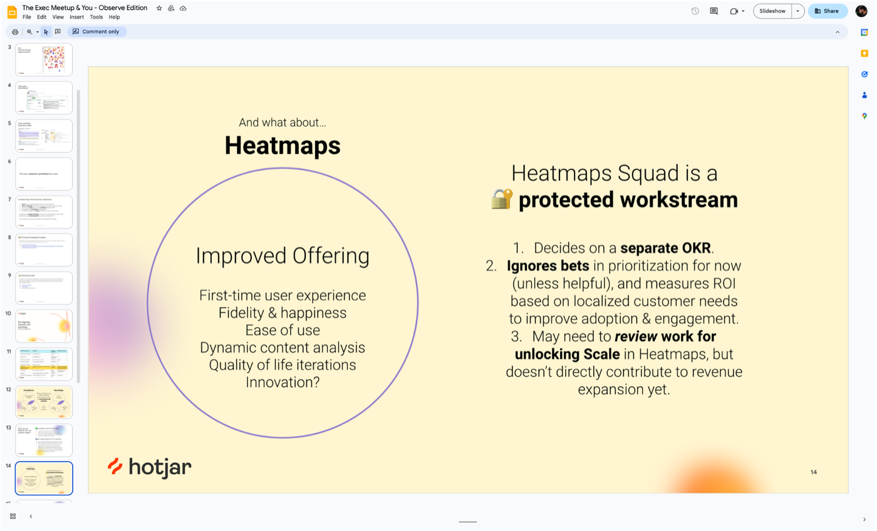This screenshot has width=877, height=531.
Task: Open Slideshow options dropdown arrow
Action: tap(797, 11)
